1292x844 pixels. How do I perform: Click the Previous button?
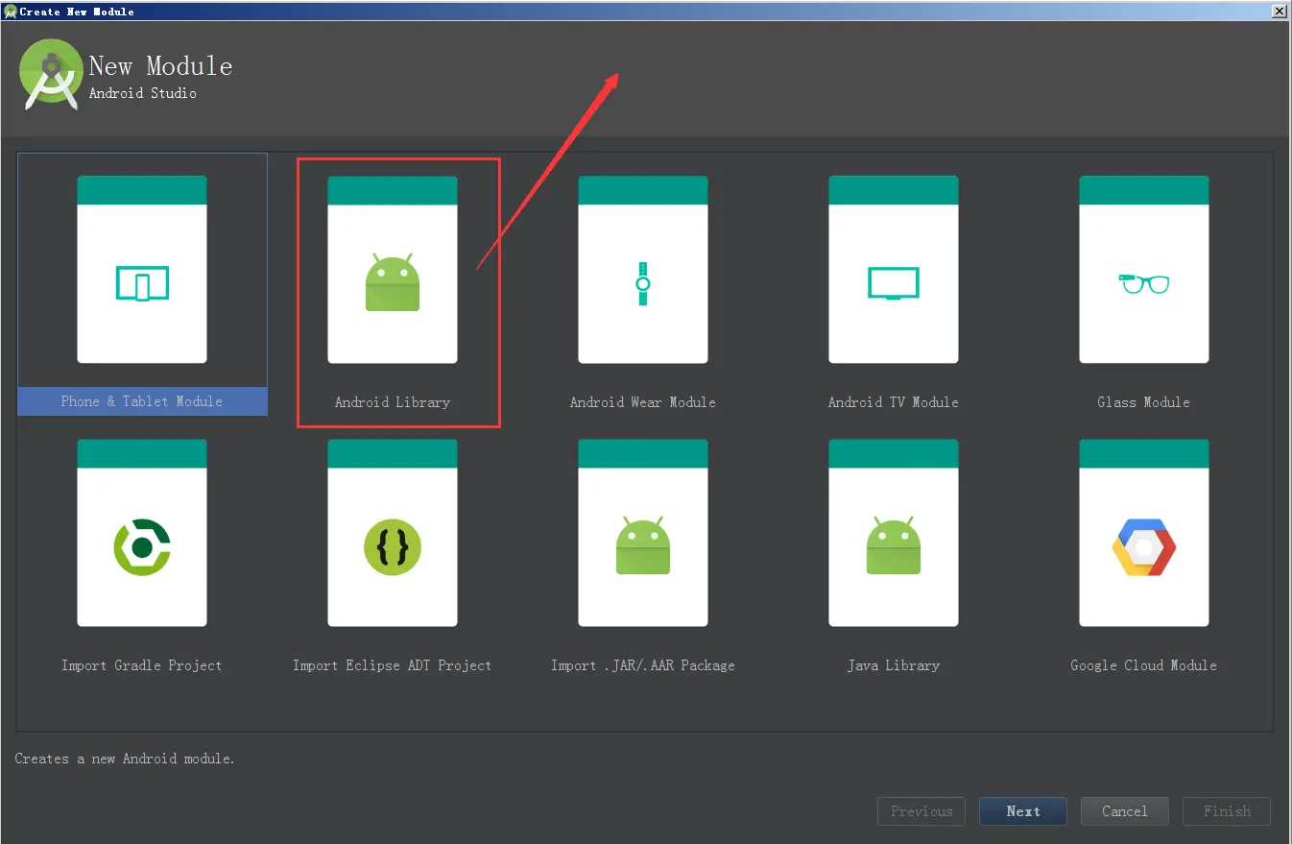pos(921,811)
